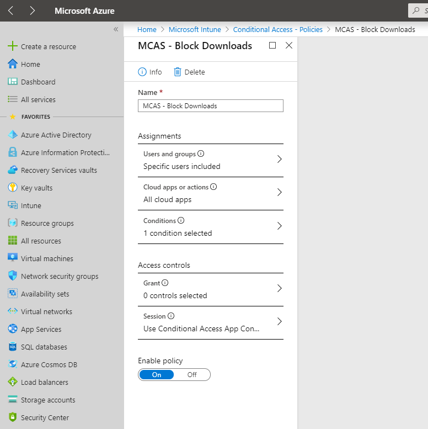Image resolution: width=428 pixels, height=429 pixels.
Task: Open the Home house icon in sidebar
Action: (13, 63)
